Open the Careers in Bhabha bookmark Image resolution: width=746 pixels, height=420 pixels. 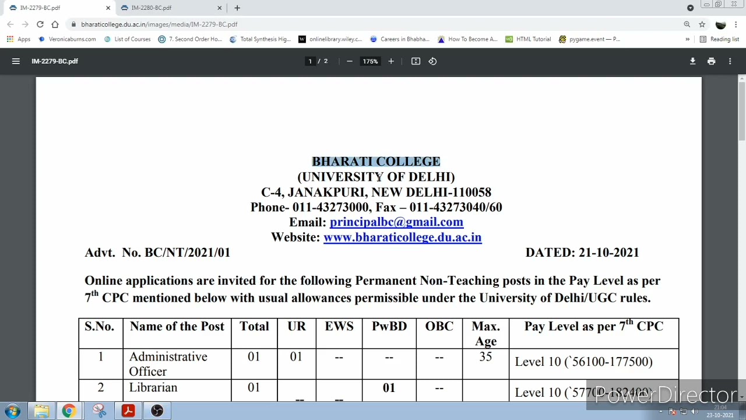[x=399, y=39]
